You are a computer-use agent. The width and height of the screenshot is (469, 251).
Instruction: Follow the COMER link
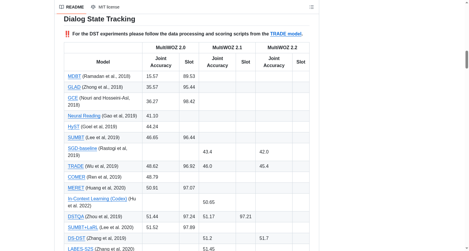(x=77, y=177)
